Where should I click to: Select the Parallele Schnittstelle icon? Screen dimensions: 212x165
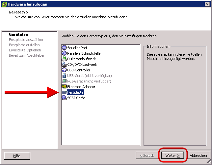64,53
